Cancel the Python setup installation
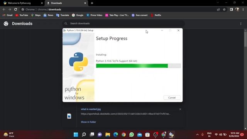 click(172, 98)
